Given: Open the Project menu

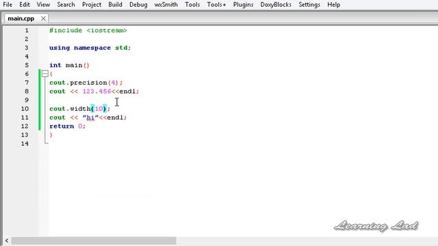Looking at the screenshot, I should coord(92,5).
